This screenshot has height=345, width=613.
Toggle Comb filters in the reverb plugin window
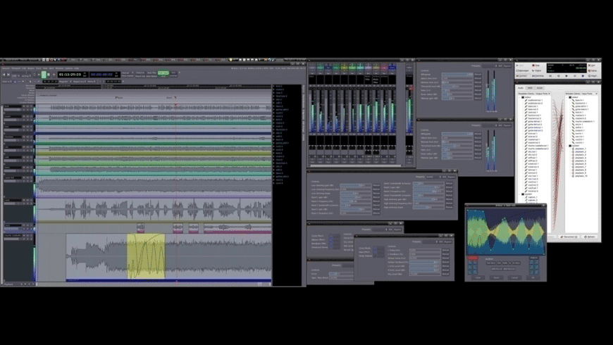pos(330,236)
